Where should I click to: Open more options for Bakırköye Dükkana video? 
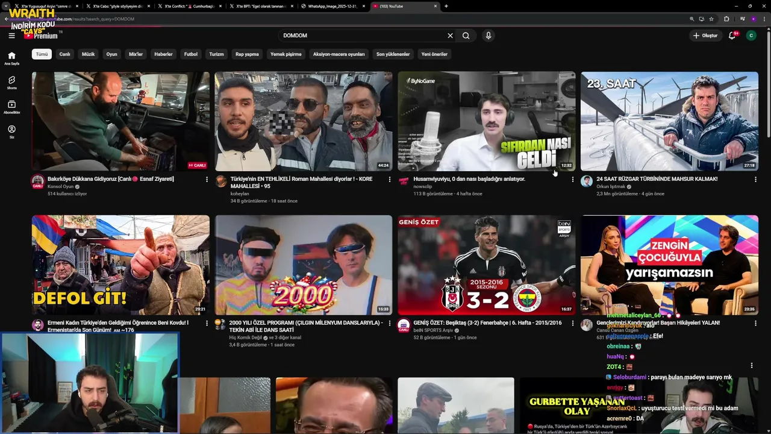point(207,180)
